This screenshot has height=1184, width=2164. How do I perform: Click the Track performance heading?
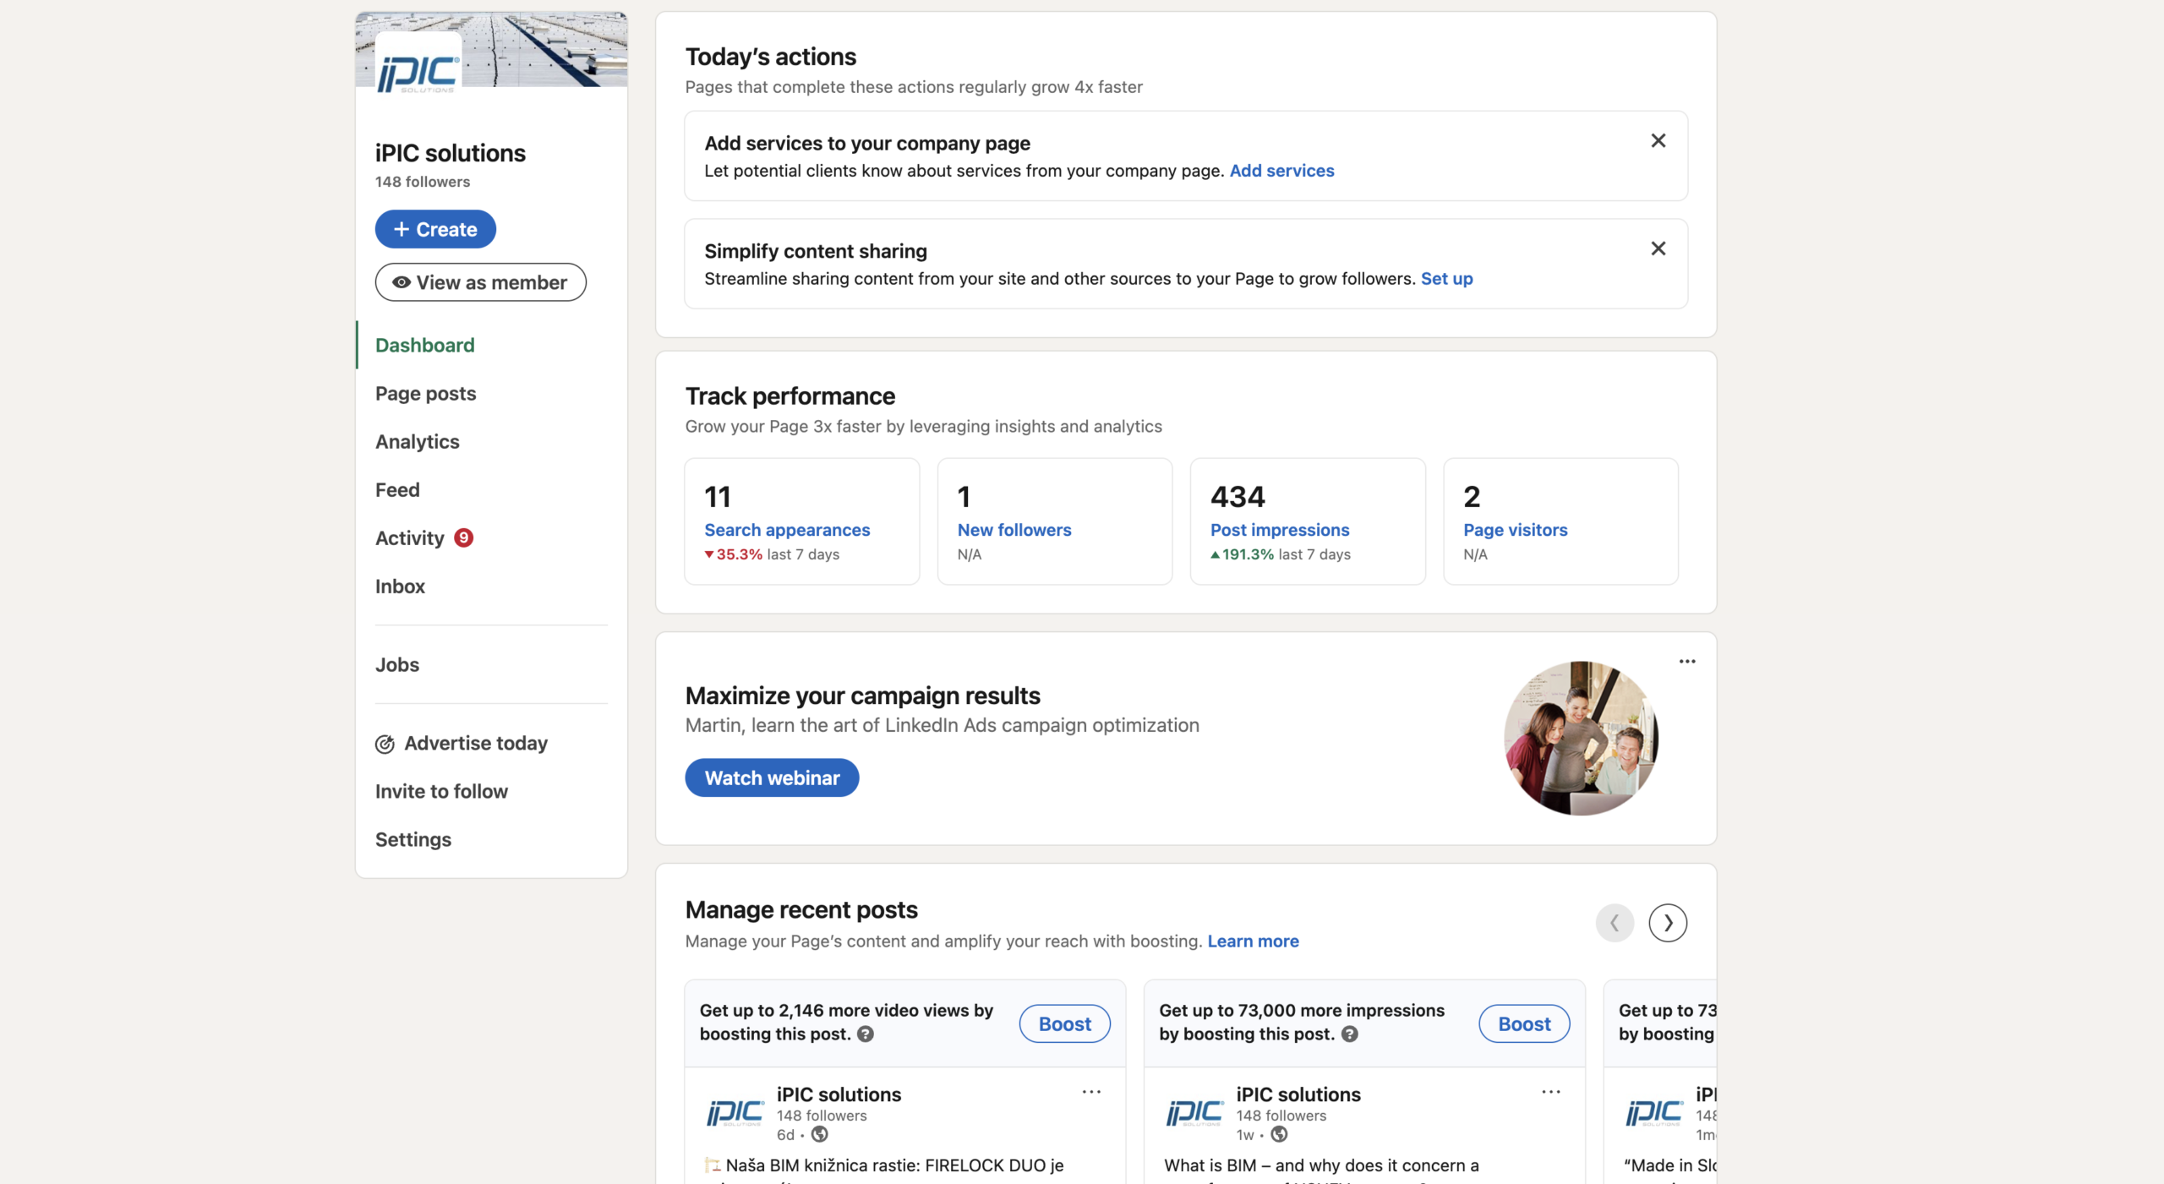click(x=790, y=396)
